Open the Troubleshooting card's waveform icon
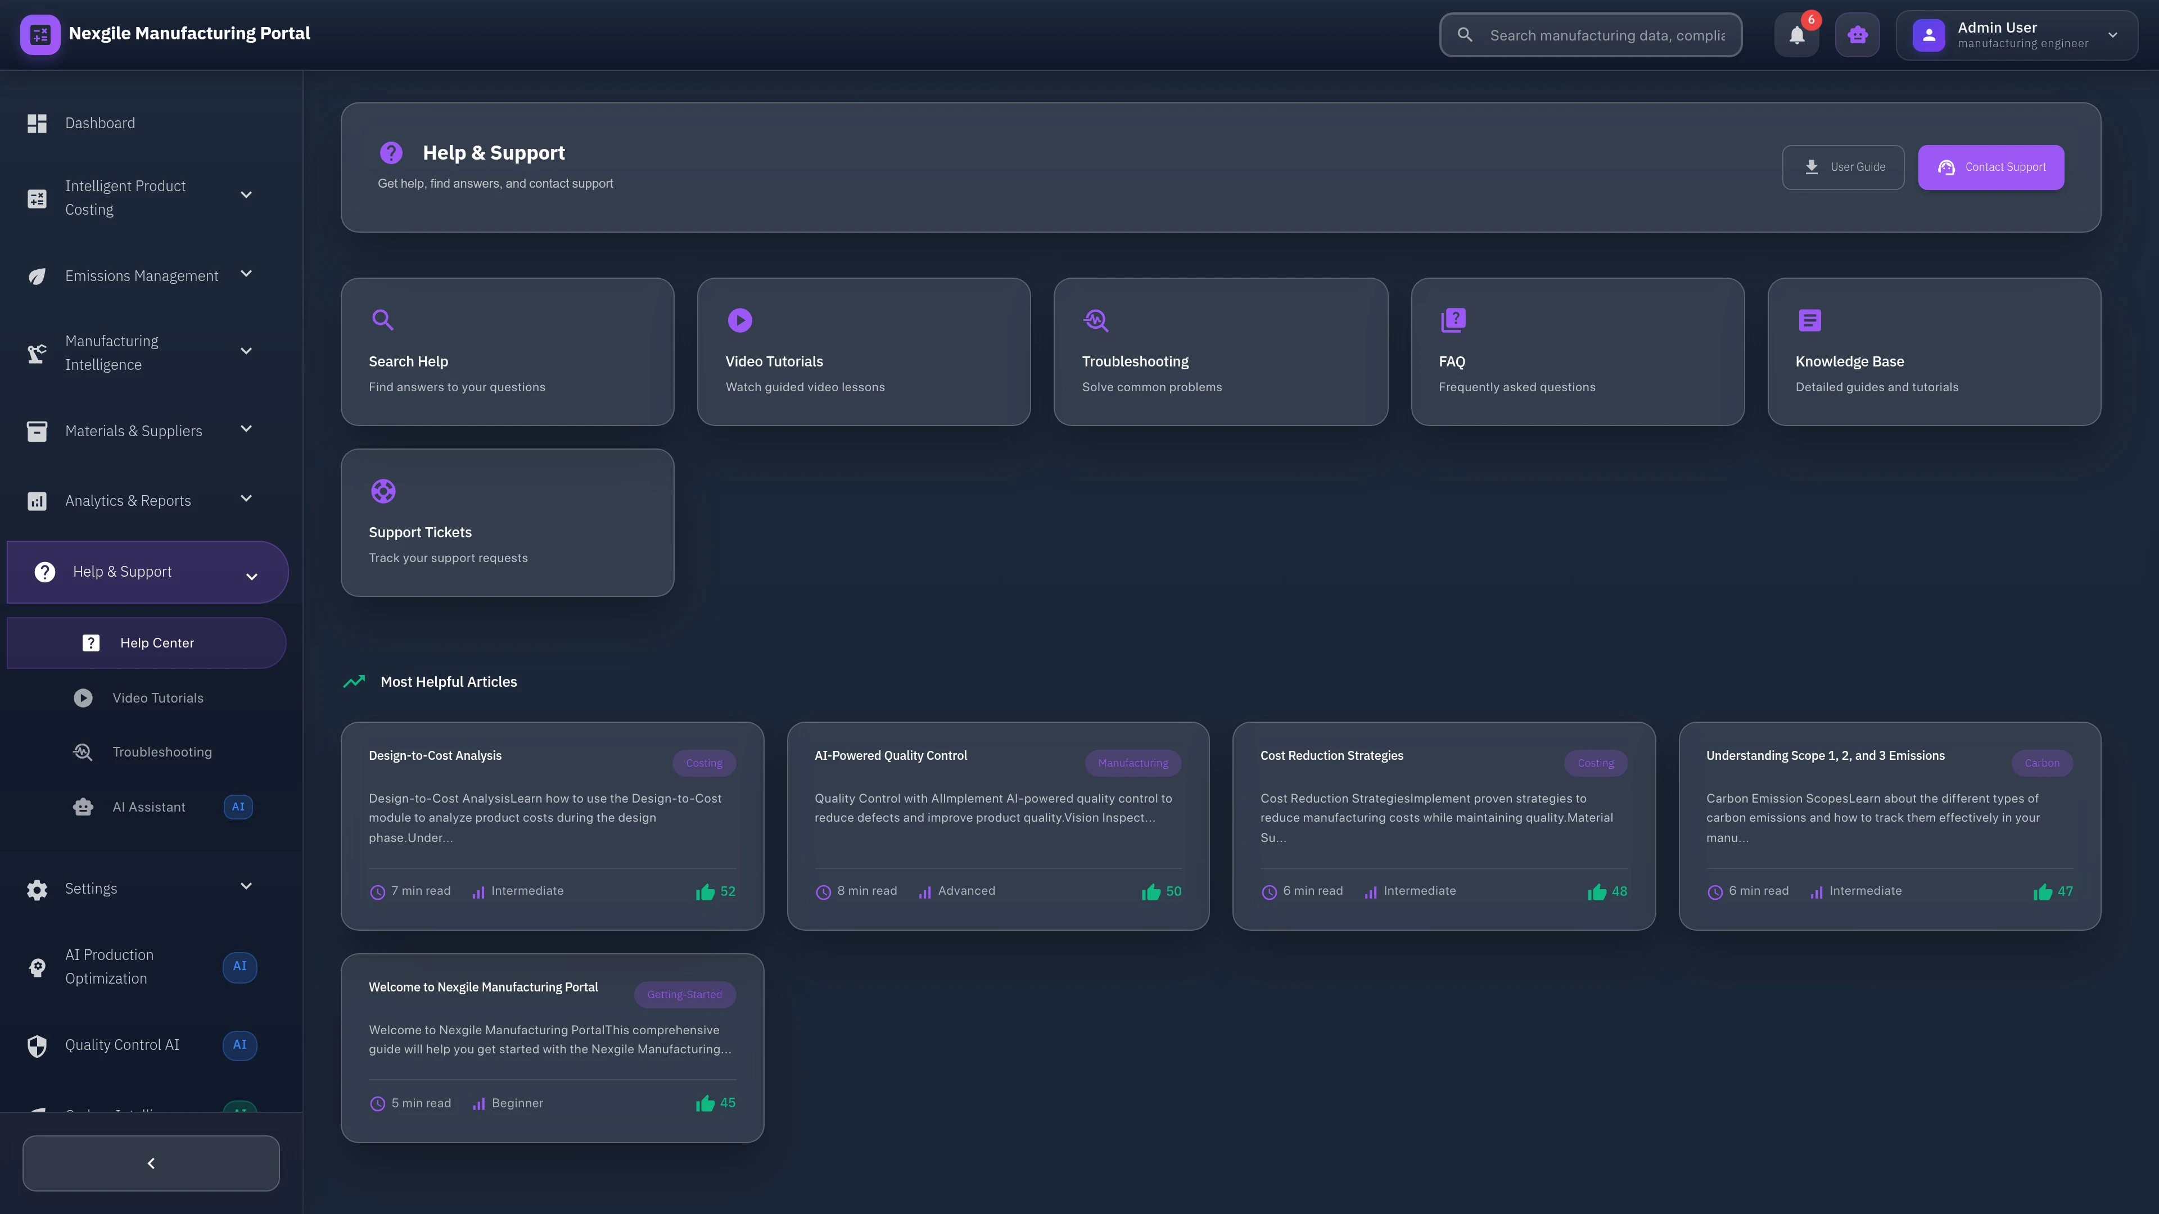Image resolution: width=2159 pixels, height=1214 pixels. click(x=1096, y=320)
